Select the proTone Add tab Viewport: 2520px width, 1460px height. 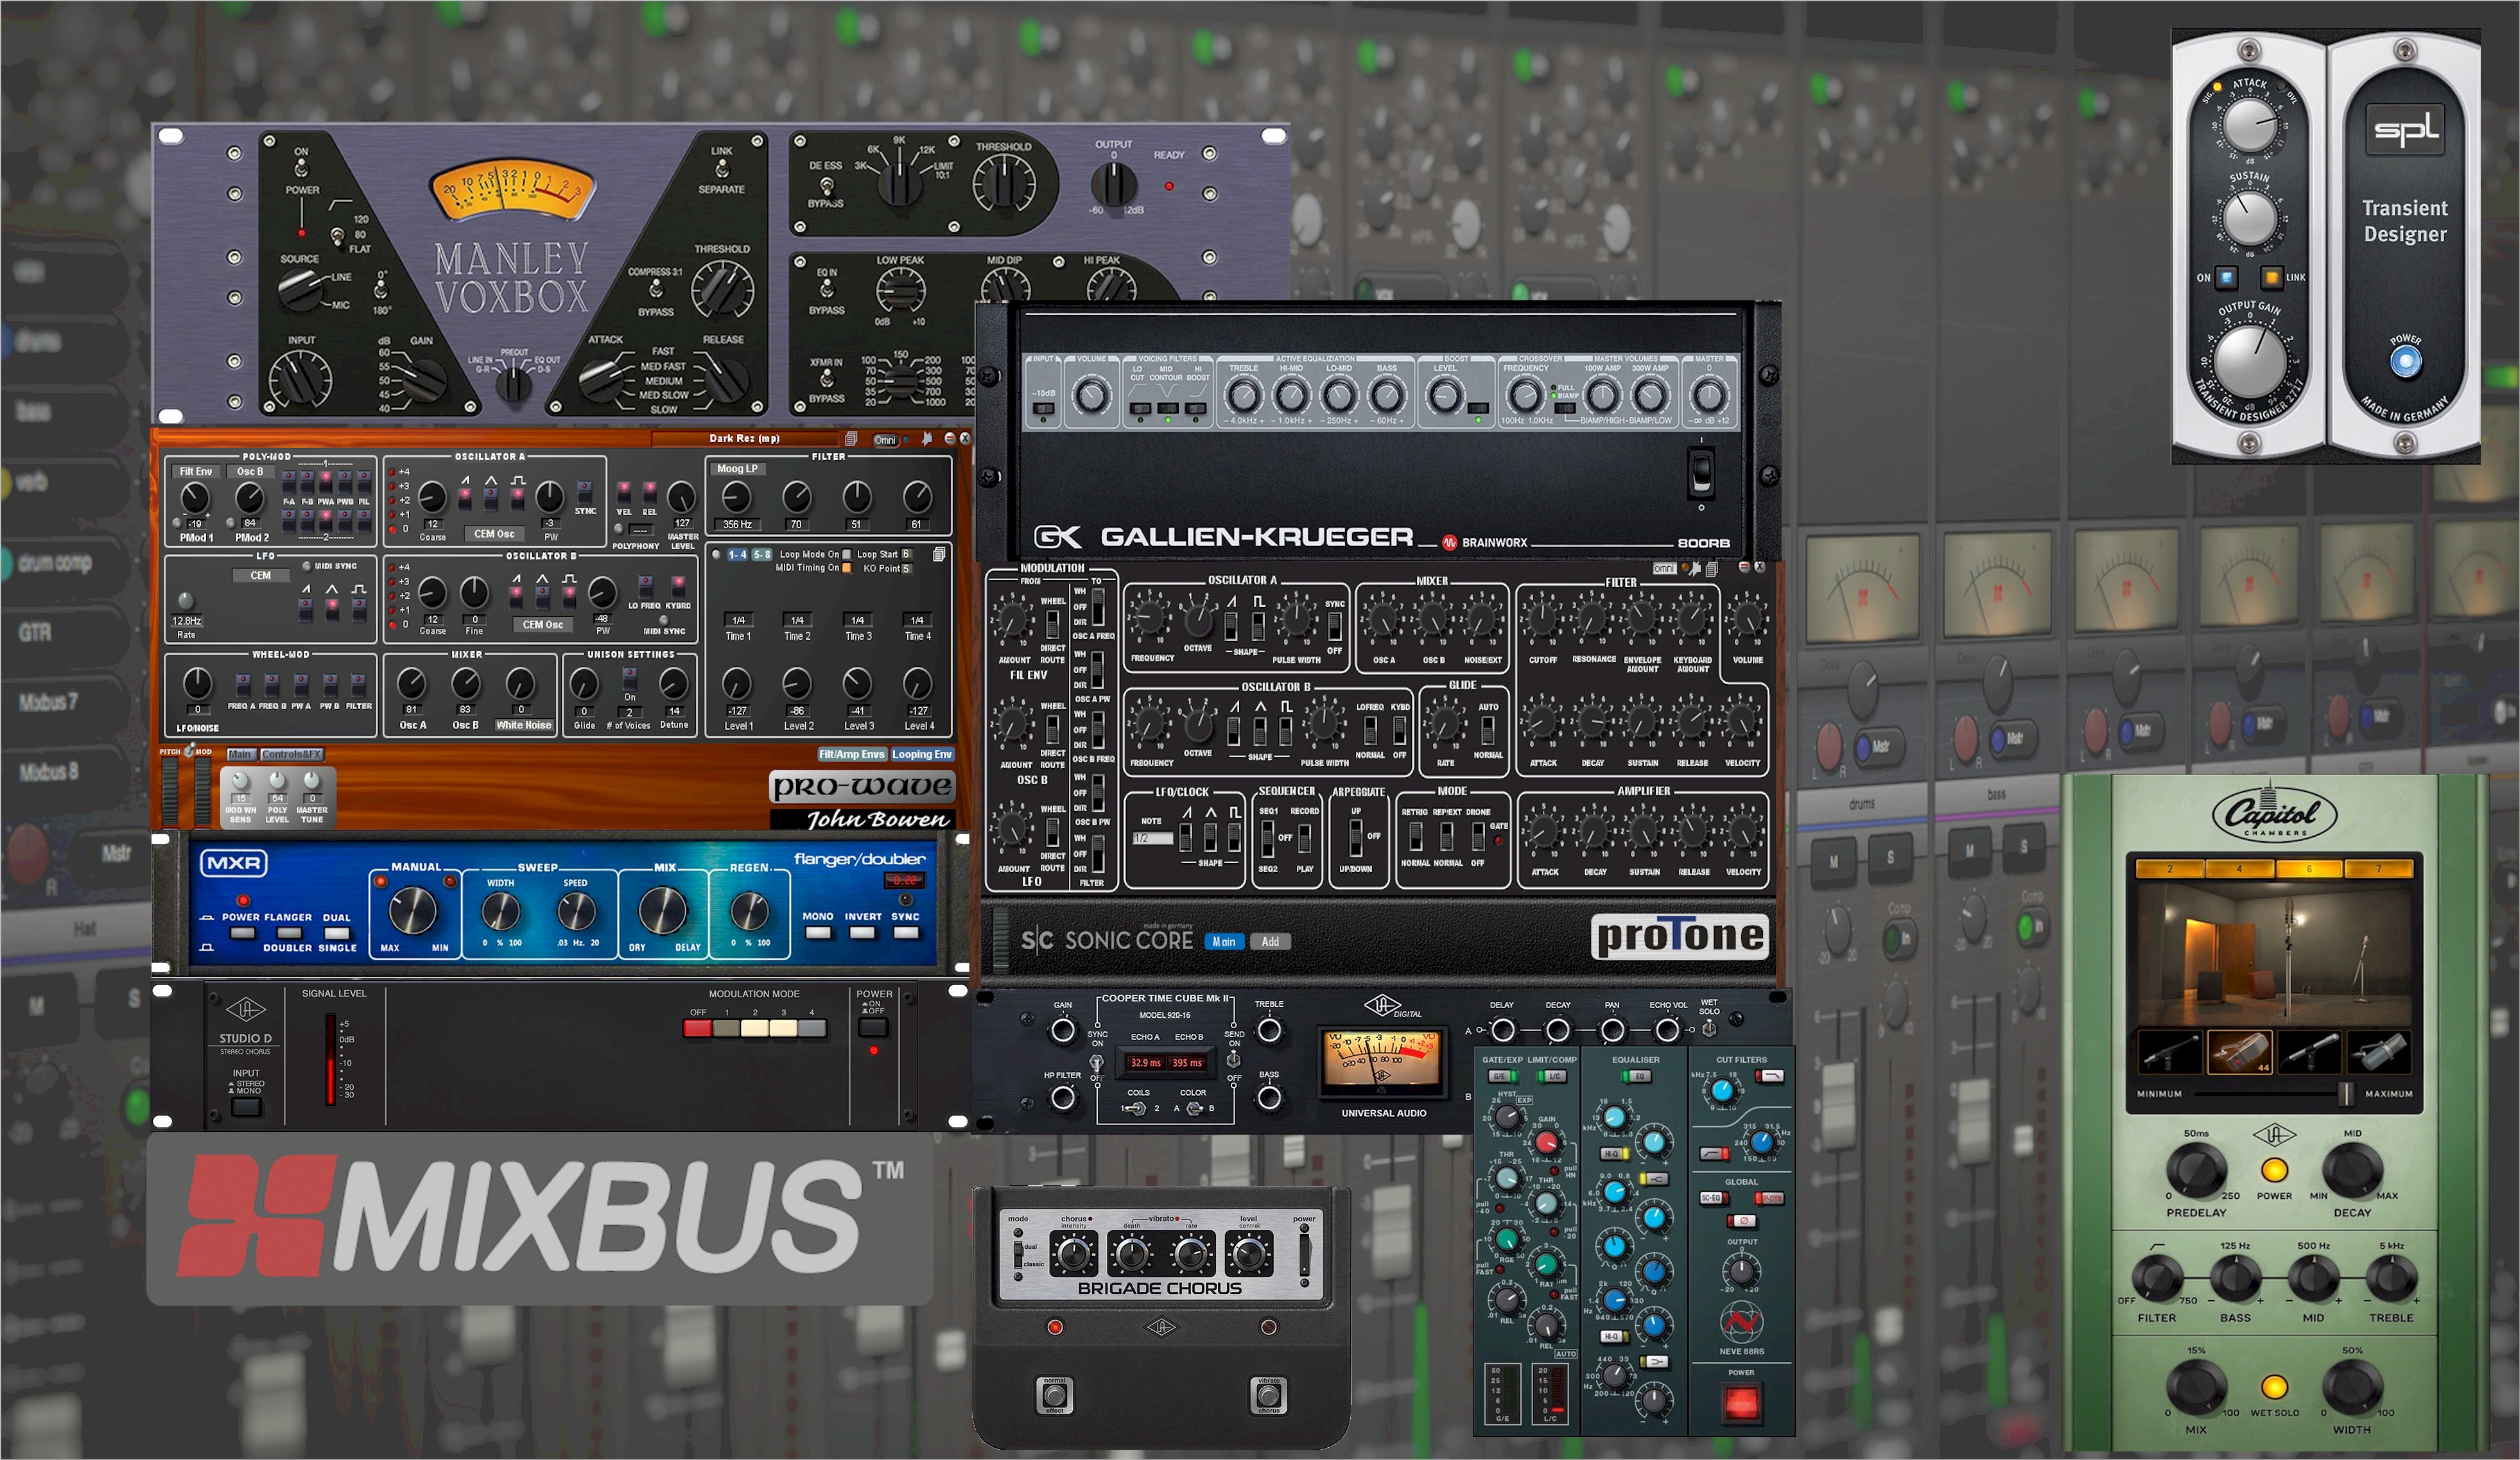[x=1270, y=942]
